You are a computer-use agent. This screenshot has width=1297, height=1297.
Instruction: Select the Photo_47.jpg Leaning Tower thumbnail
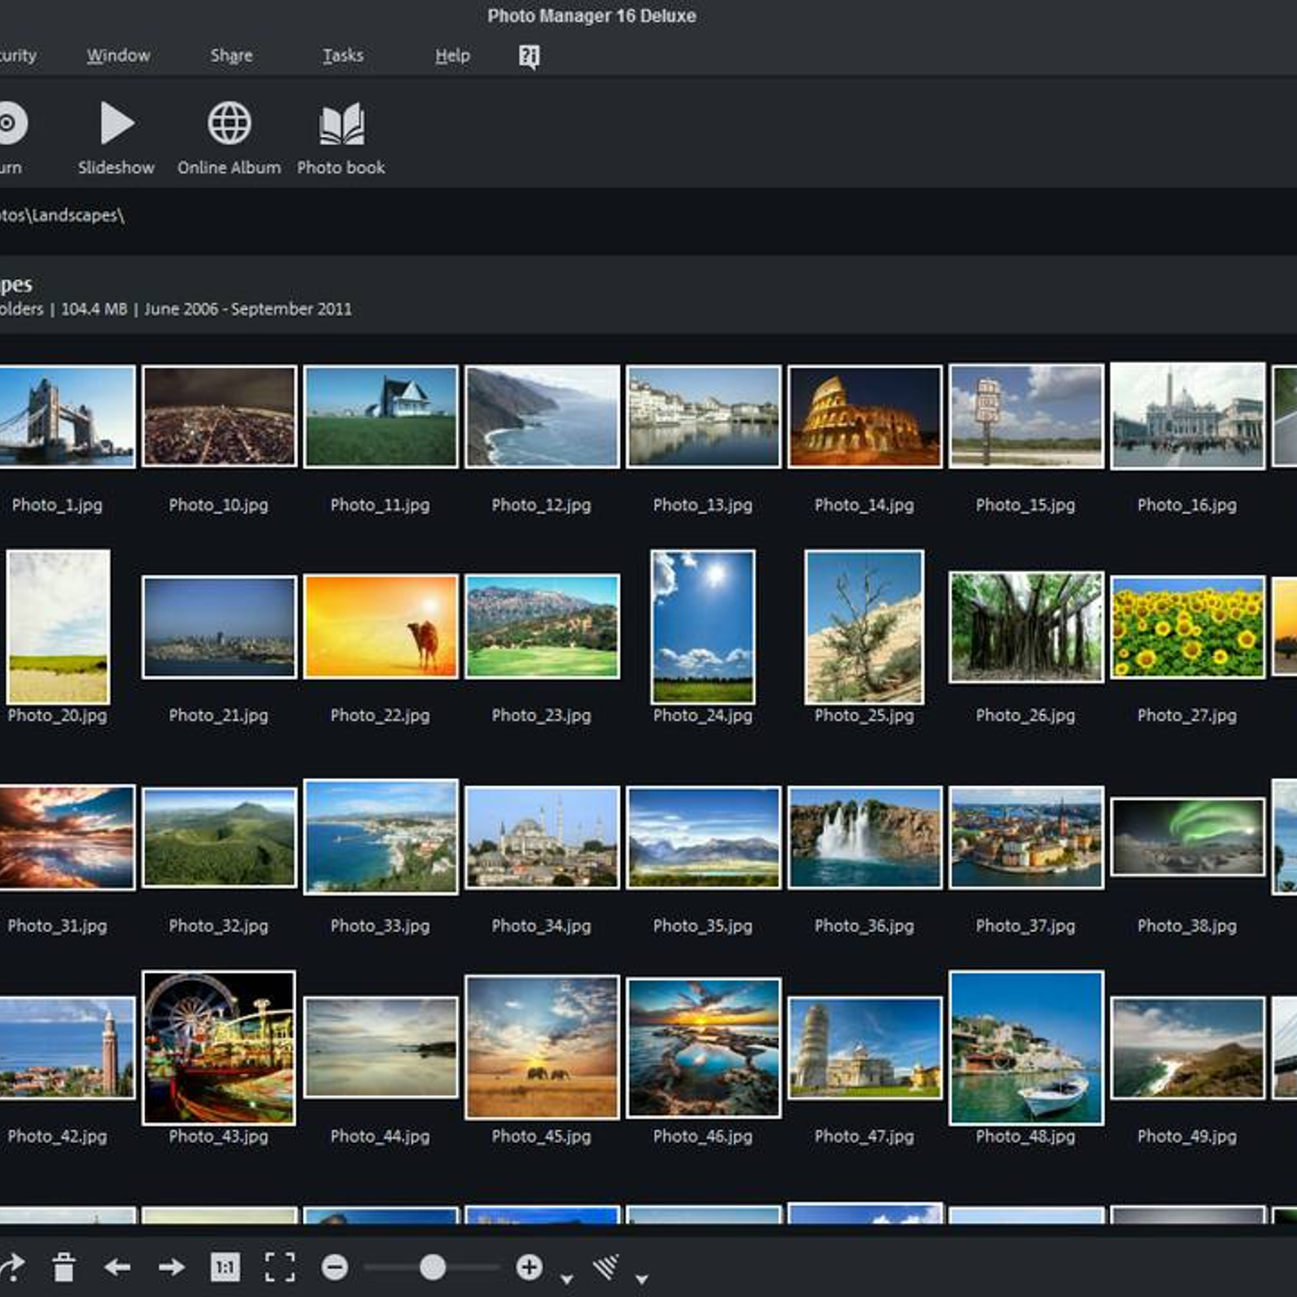coord(865,1048)
